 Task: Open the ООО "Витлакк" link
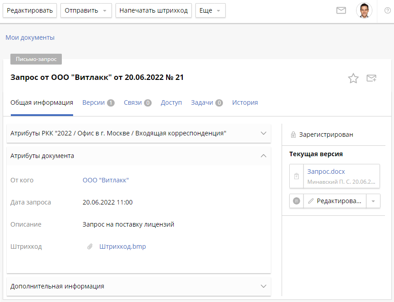(106, 180)
